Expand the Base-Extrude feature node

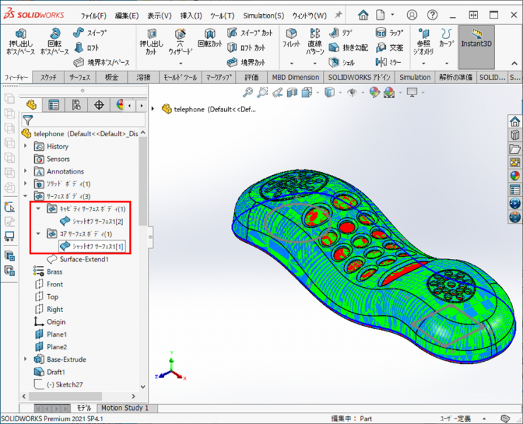[26, 359]
